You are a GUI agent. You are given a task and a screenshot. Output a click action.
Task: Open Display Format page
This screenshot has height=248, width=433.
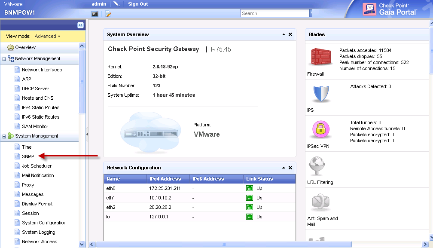[37, 204]
